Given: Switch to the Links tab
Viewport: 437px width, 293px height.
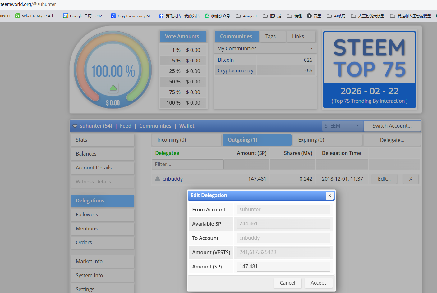Looking at the screenshot, I should click(x=301, y=36).
